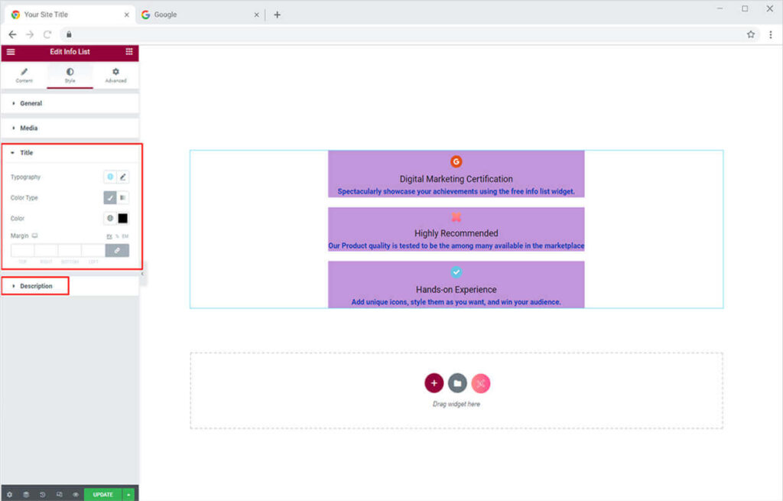Switch to the Advanced tab

[x=115, y=75]
